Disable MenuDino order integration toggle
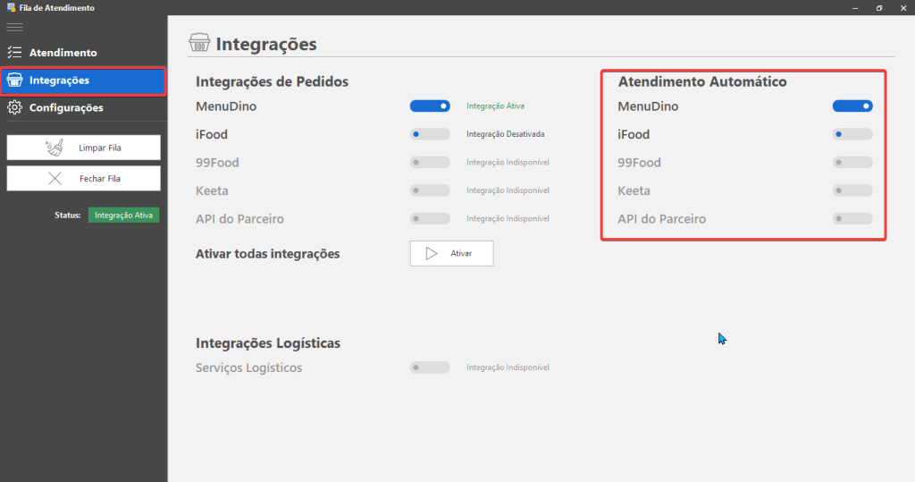The width and height of the screenshot is (915, 482). click(430, 106)
